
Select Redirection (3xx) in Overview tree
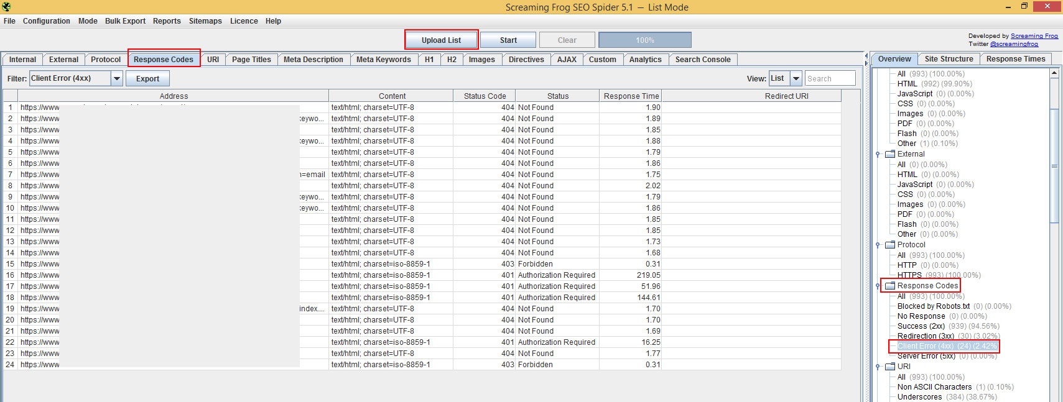pyautogui.click(x=948, y=336)
